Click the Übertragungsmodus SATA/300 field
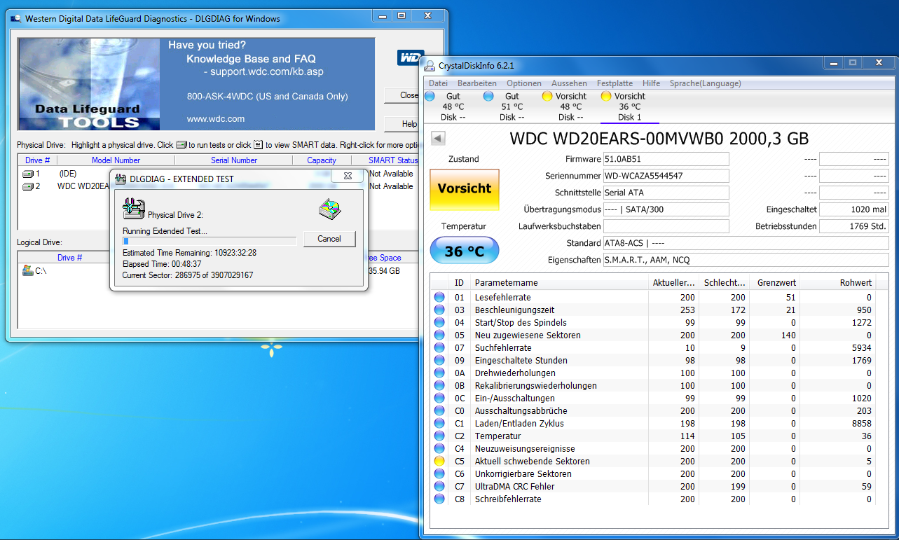This screenshot has width=899, height=540. point(666,209)
